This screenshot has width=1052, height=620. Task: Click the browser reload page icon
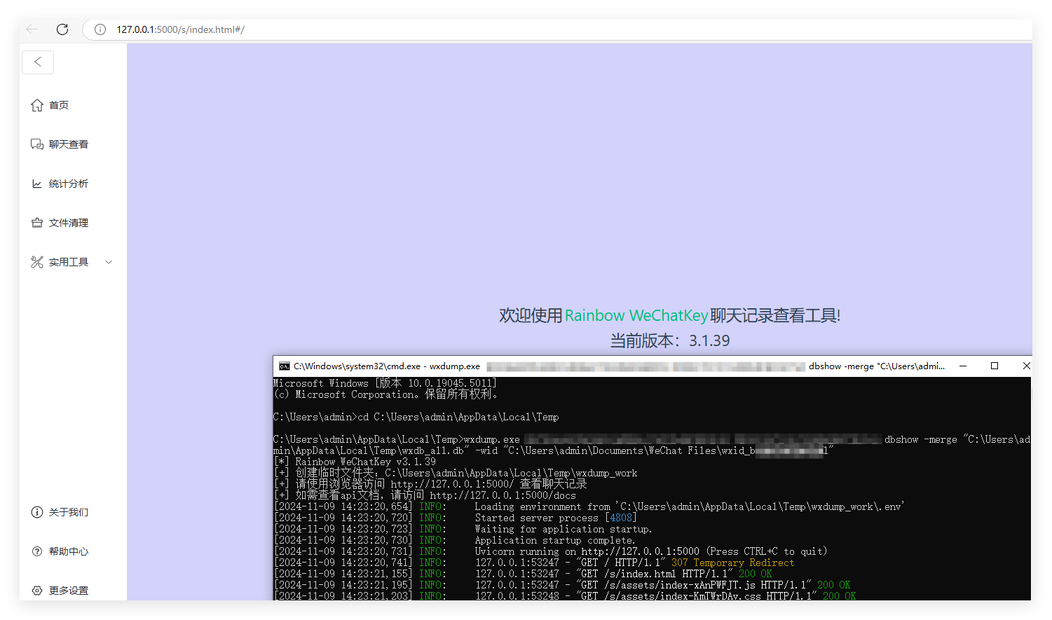[62, 29]
